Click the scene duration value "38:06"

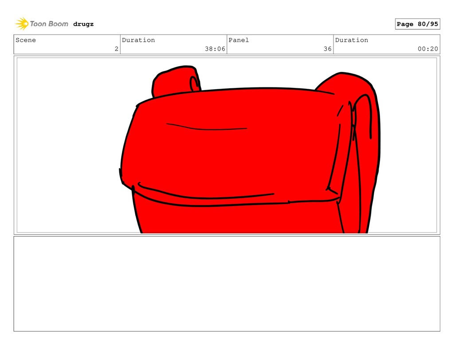(215, 49)
